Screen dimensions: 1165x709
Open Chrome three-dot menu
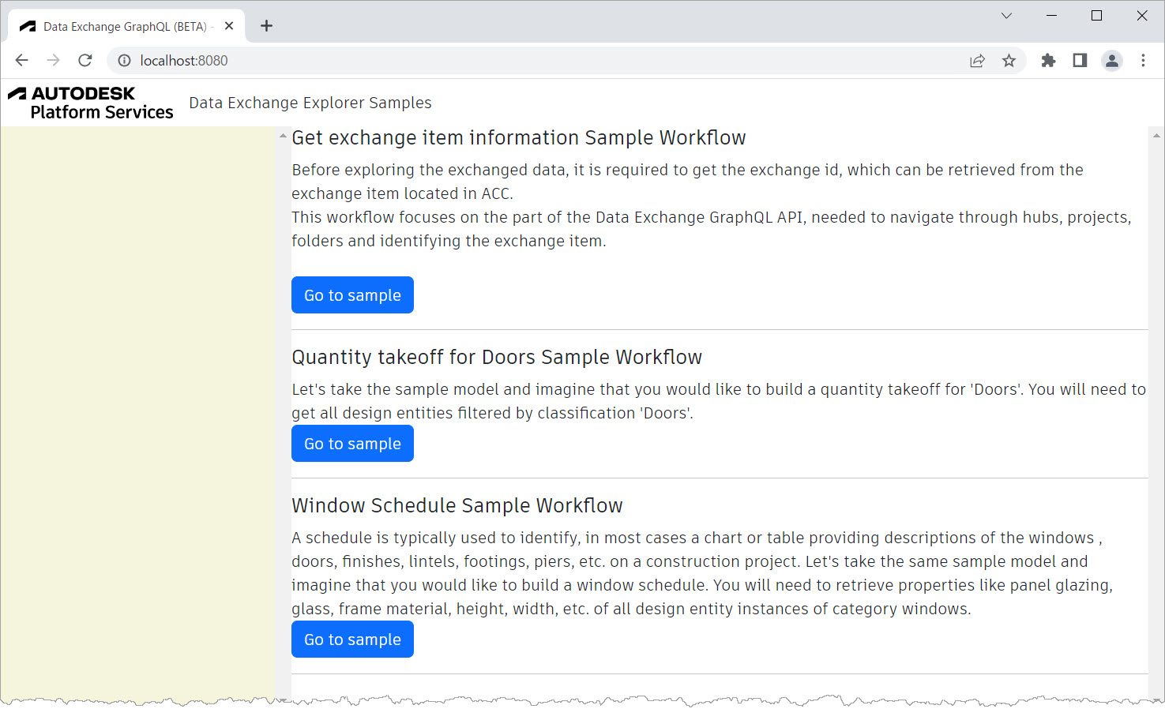point(1143,61)
